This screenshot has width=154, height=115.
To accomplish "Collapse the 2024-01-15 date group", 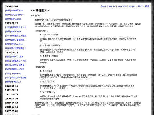I will pos(12,53).
